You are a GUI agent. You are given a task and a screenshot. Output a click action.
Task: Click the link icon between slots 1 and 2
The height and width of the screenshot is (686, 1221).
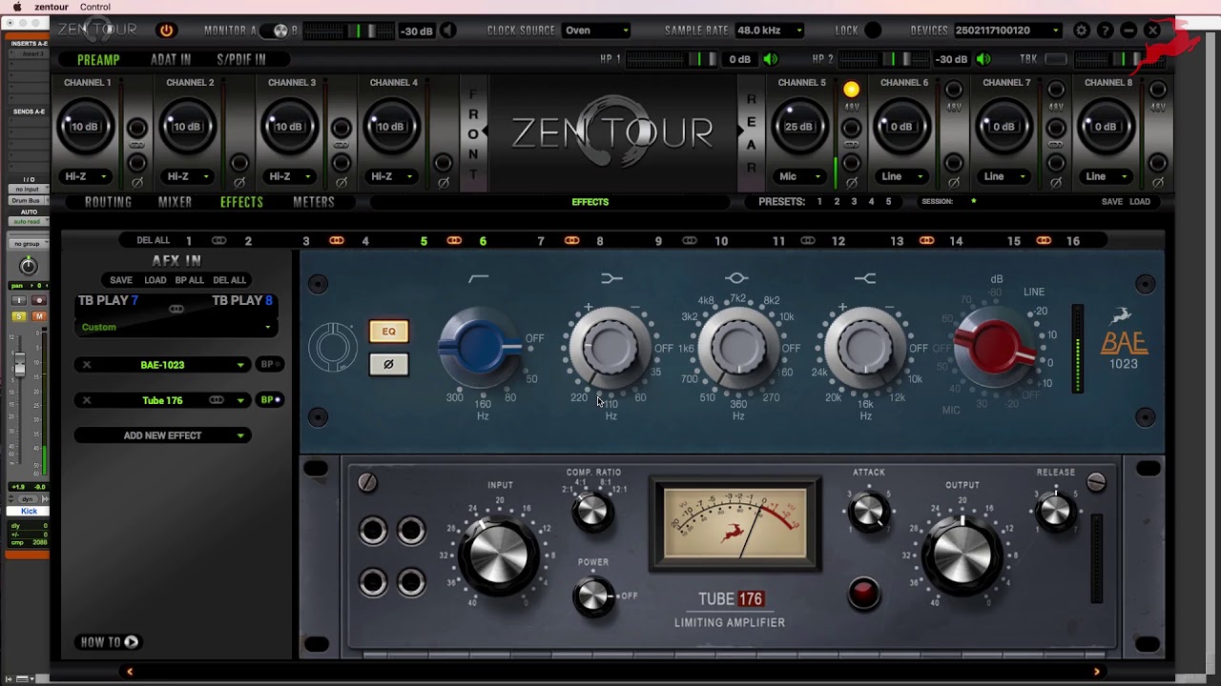point(218,241)
